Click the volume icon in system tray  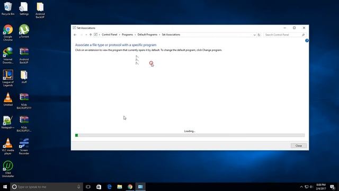(311, 187)
